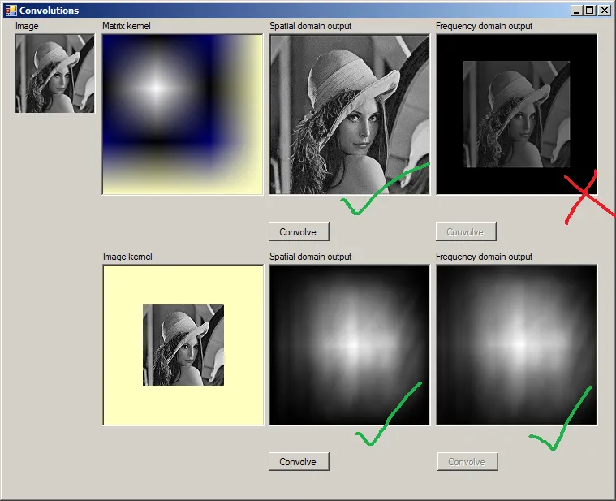Click the disabled Convolve button under top Frequency domain output
Image resolution: width=616 pixels, height=501 pixels.
466,232
